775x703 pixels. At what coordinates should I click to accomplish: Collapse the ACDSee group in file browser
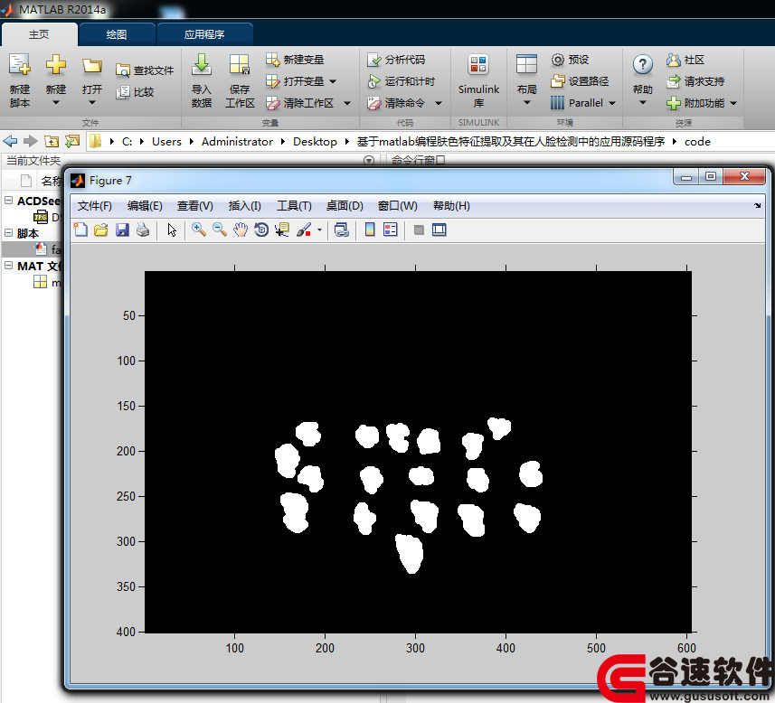pos(8,200)
